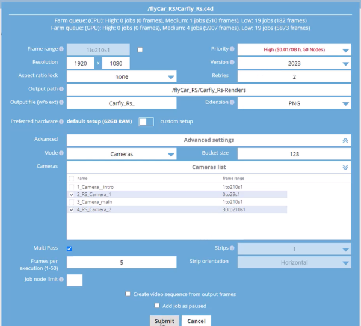The height and width of the screenshot is (326, 361).
Task: Click the info icon next to Output path
Action: pyautogui.click(x=61, y=90)
